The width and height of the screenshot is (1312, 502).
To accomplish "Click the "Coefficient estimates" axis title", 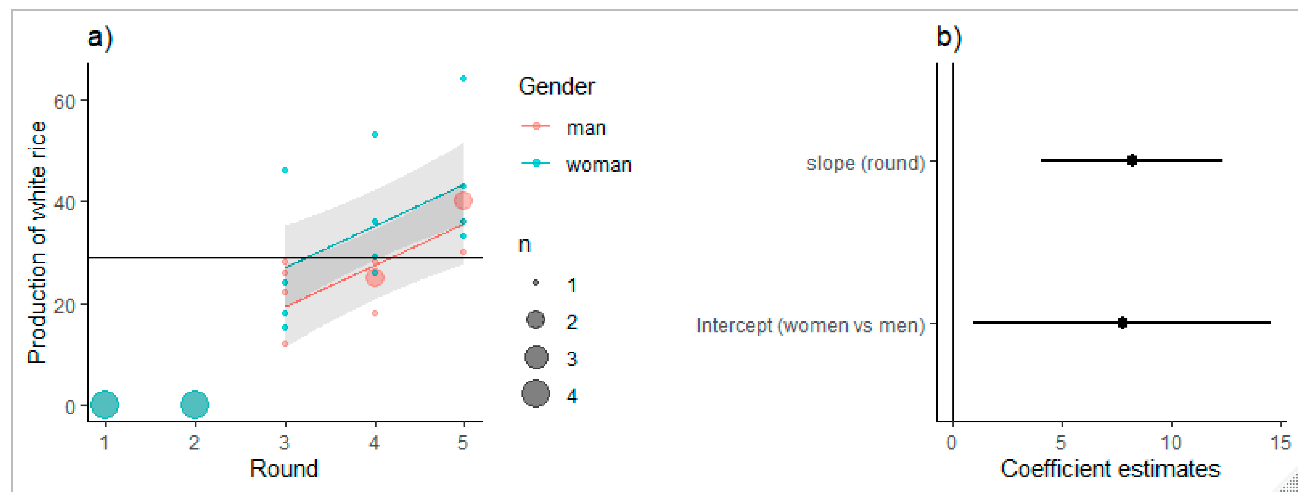I will tap(1110, 468).
